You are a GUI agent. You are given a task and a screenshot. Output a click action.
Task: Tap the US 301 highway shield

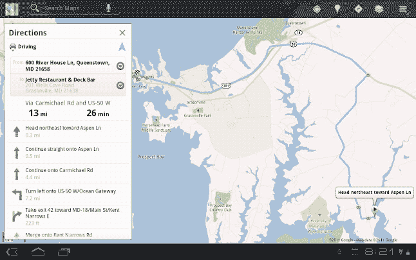click(226, 85)
